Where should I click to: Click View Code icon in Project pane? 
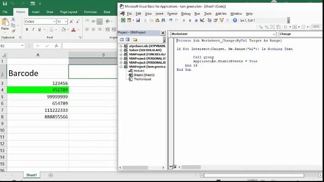[x=121, y=39]
